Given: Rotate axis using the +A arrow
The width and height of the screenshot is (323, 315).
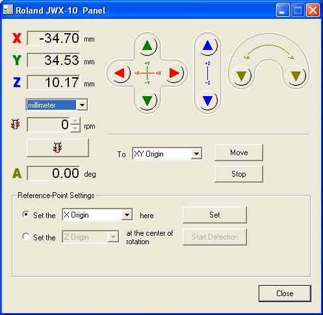Looking at the screenshot, I should click(242, 76).
